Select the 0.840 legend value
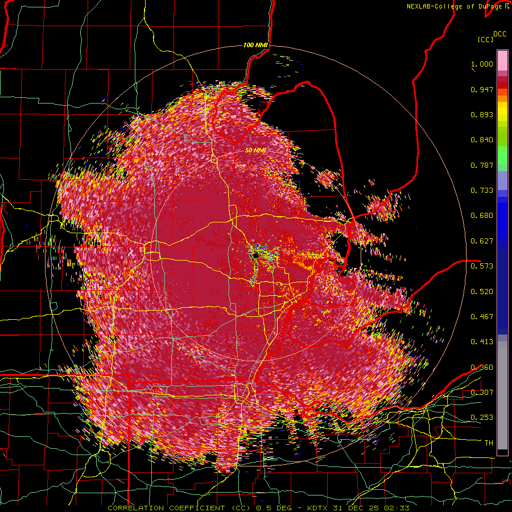 tap(482, 140)
